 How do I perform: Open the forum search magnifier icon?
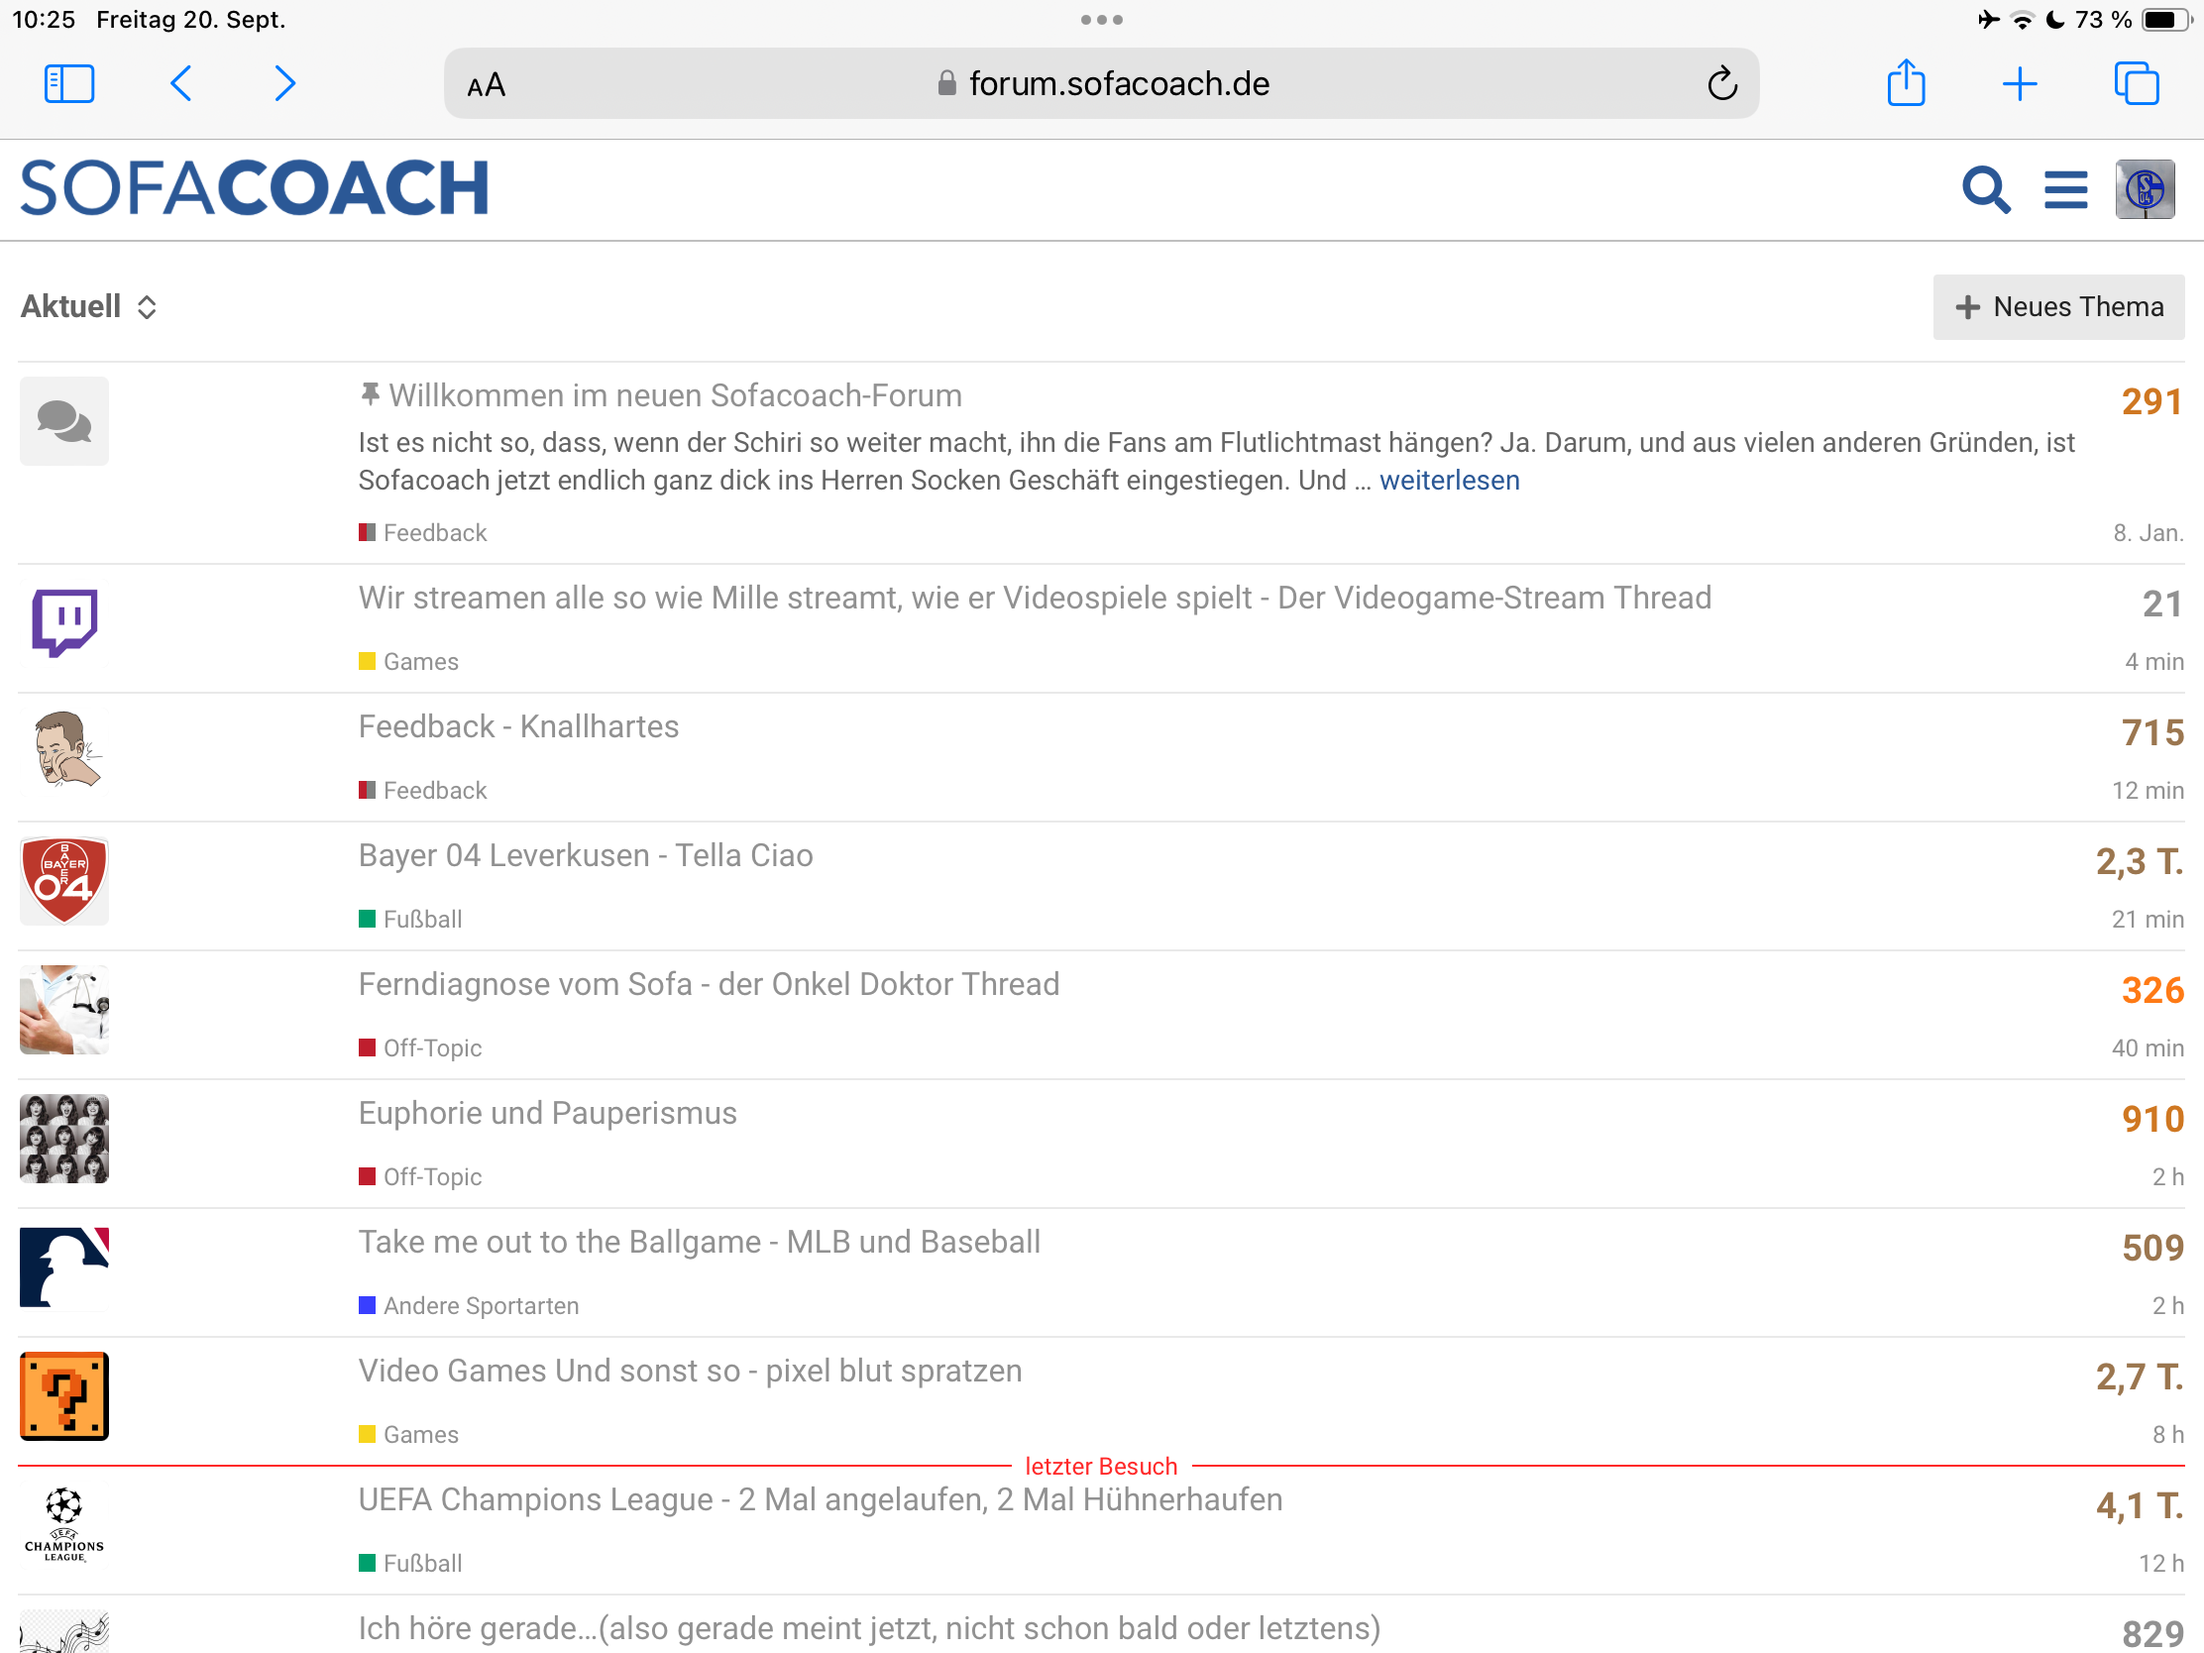tap(1985, 189)
